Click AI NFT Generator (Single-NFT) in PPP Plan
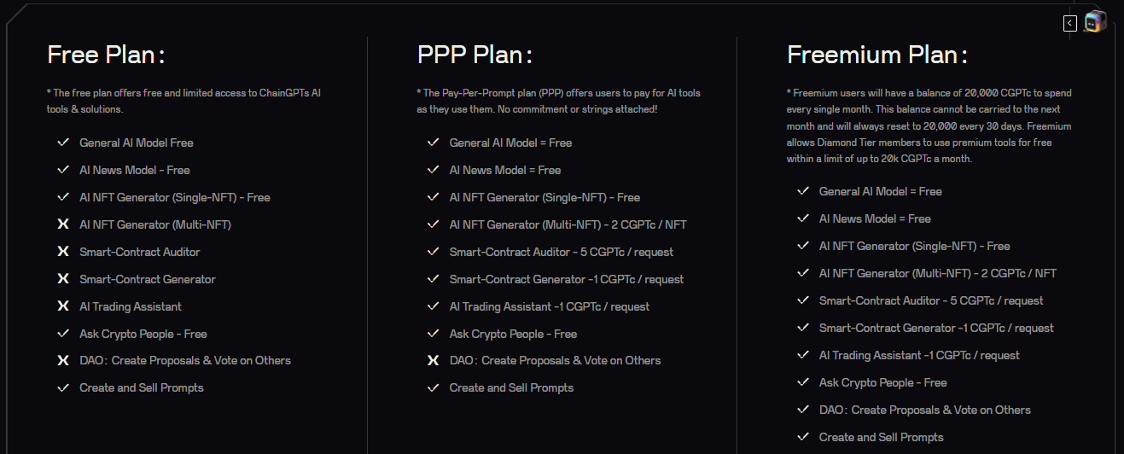This screenshot has width=1124, height=454. tap(545, 197)
